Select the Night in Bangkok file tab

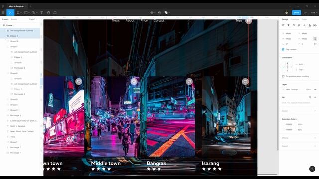[16, 6]
